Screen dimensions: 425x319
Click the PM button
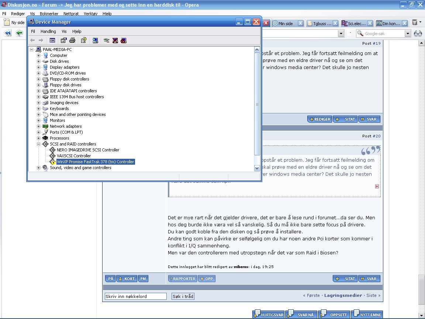point(143,279)
